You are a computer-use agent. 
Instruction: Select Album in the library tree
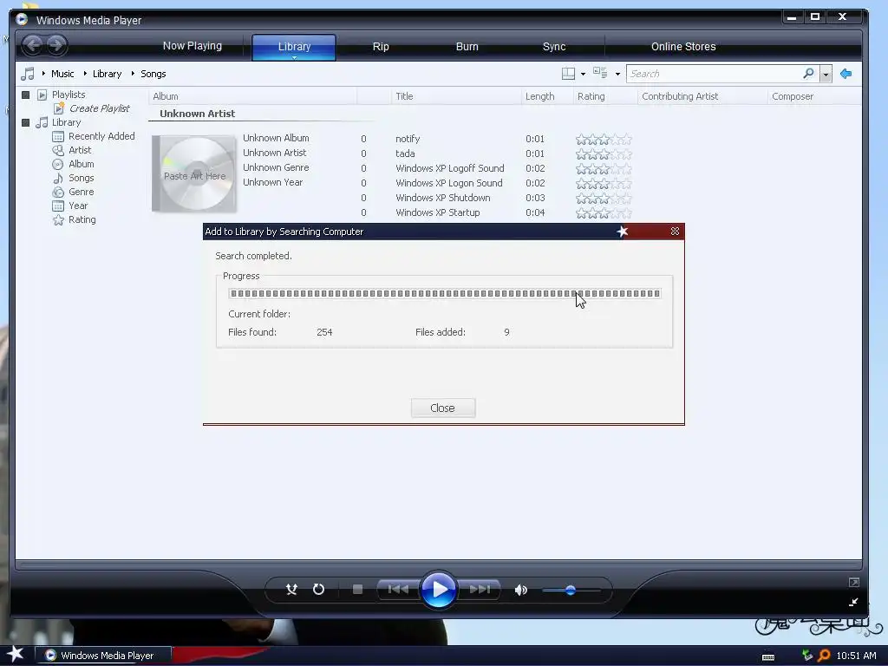click(x=81, y=164)
